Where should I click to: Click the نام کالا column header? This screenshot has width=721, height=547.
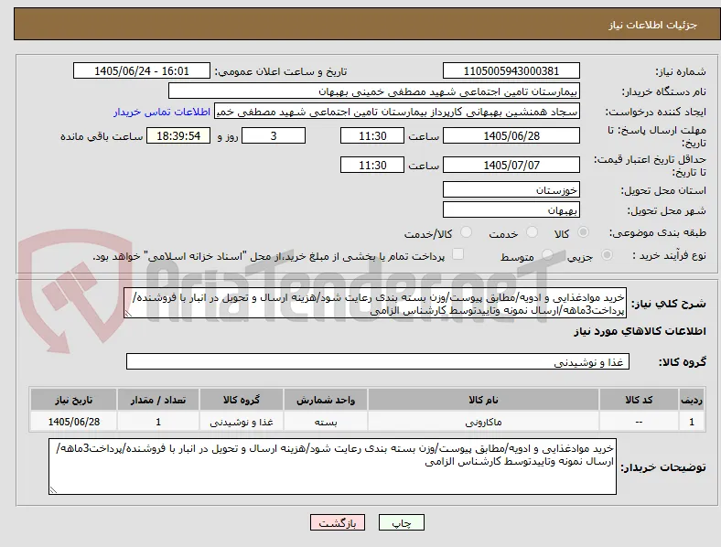[x=483, y=400]
